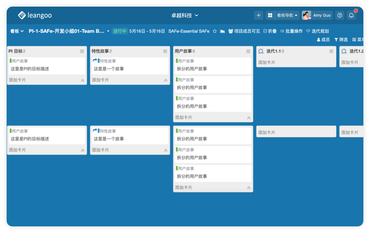Toggle 折叠 to collapse lanes

pos(270,31)
